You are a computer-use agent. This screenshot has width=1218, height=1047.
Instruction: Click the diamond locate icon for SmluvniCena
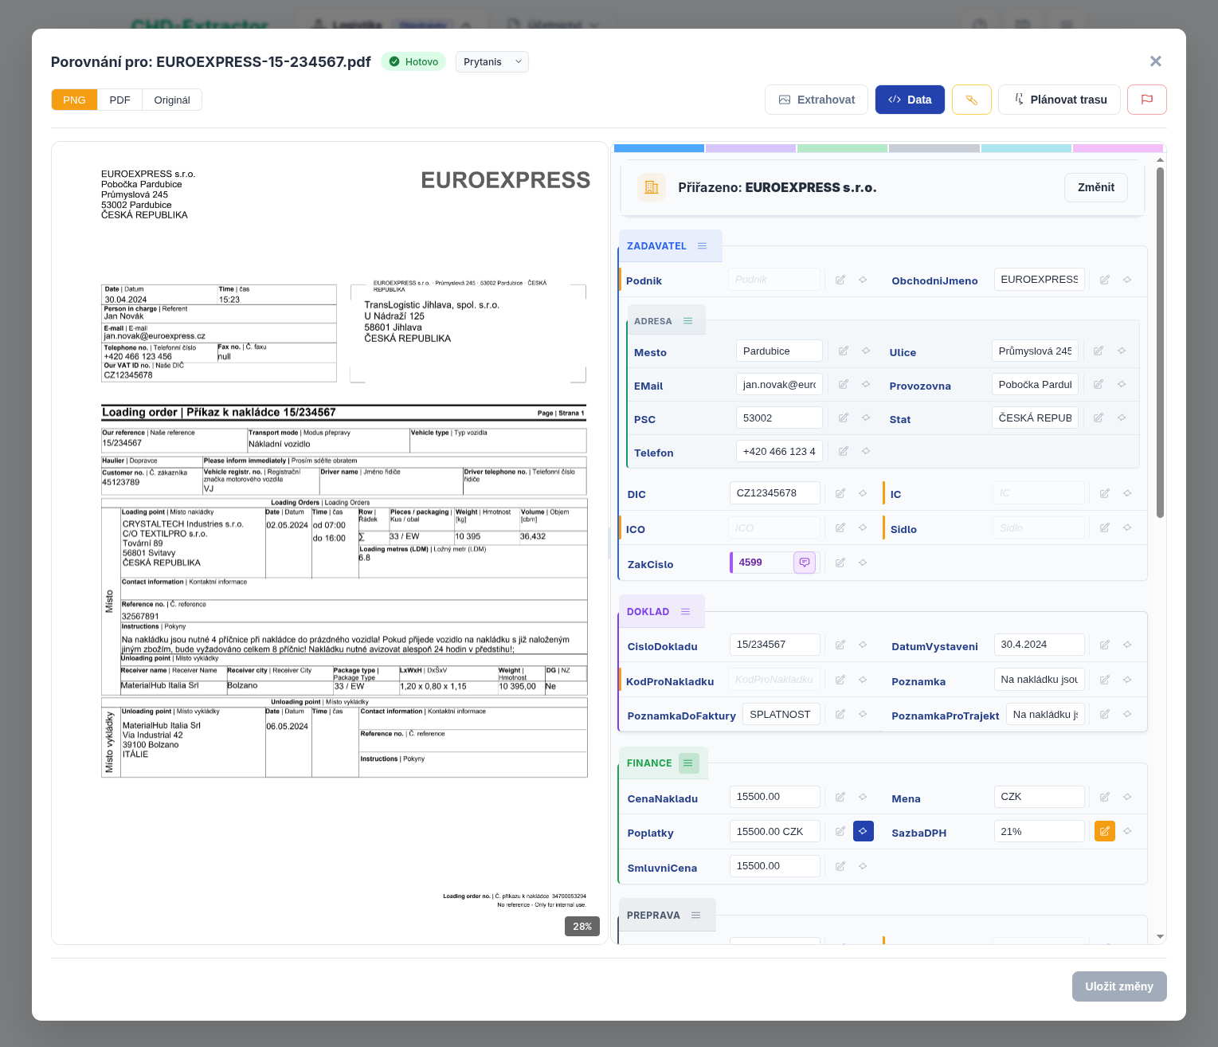(863, 866)
